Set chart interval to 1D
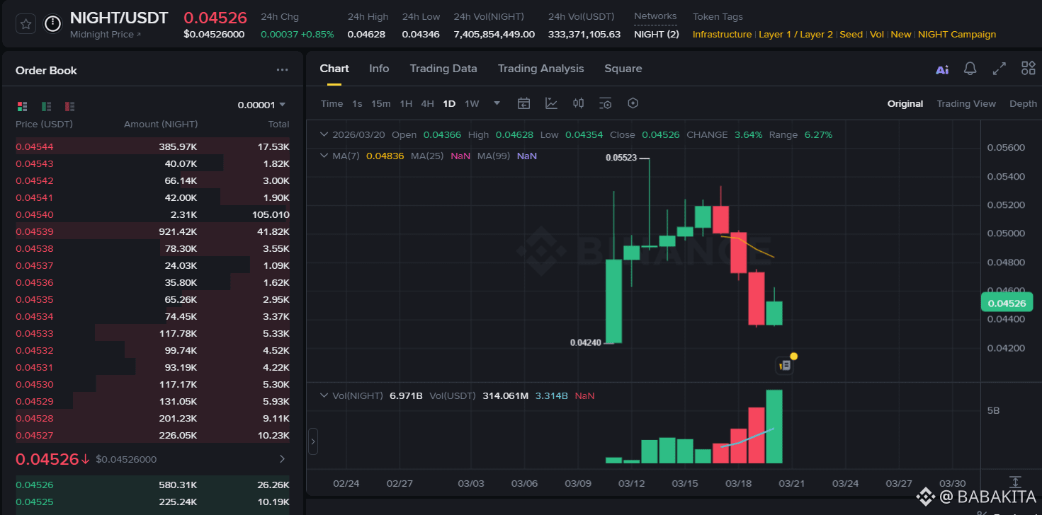 point(449,103)
